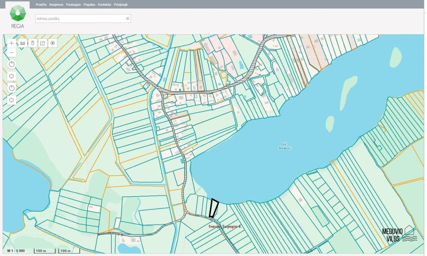Viewport: 427px width, 256px height.
Task: Click the share/export map icon
Action: 43,43
